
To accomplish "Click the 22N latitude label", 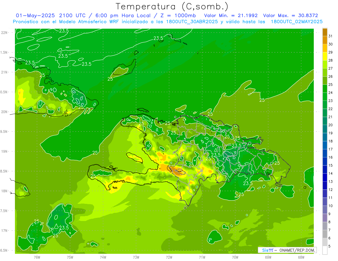I will click(5, 33).
